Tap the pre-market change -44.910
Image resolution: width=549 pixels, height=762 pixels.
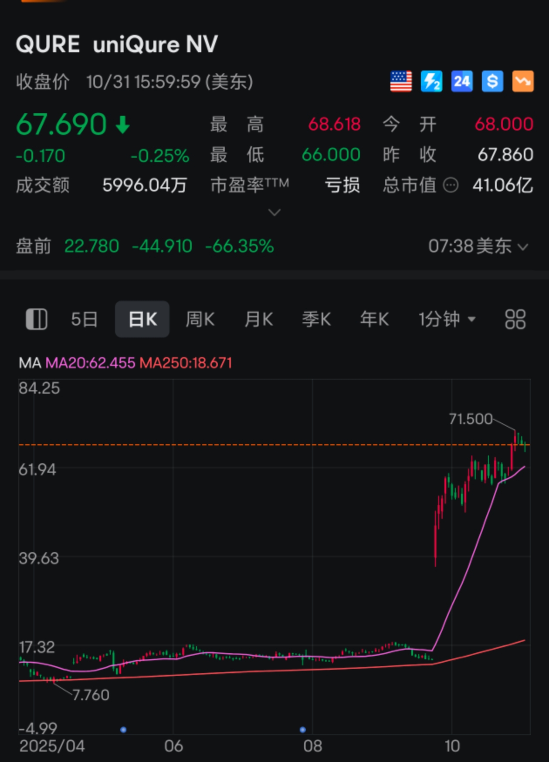162,246
